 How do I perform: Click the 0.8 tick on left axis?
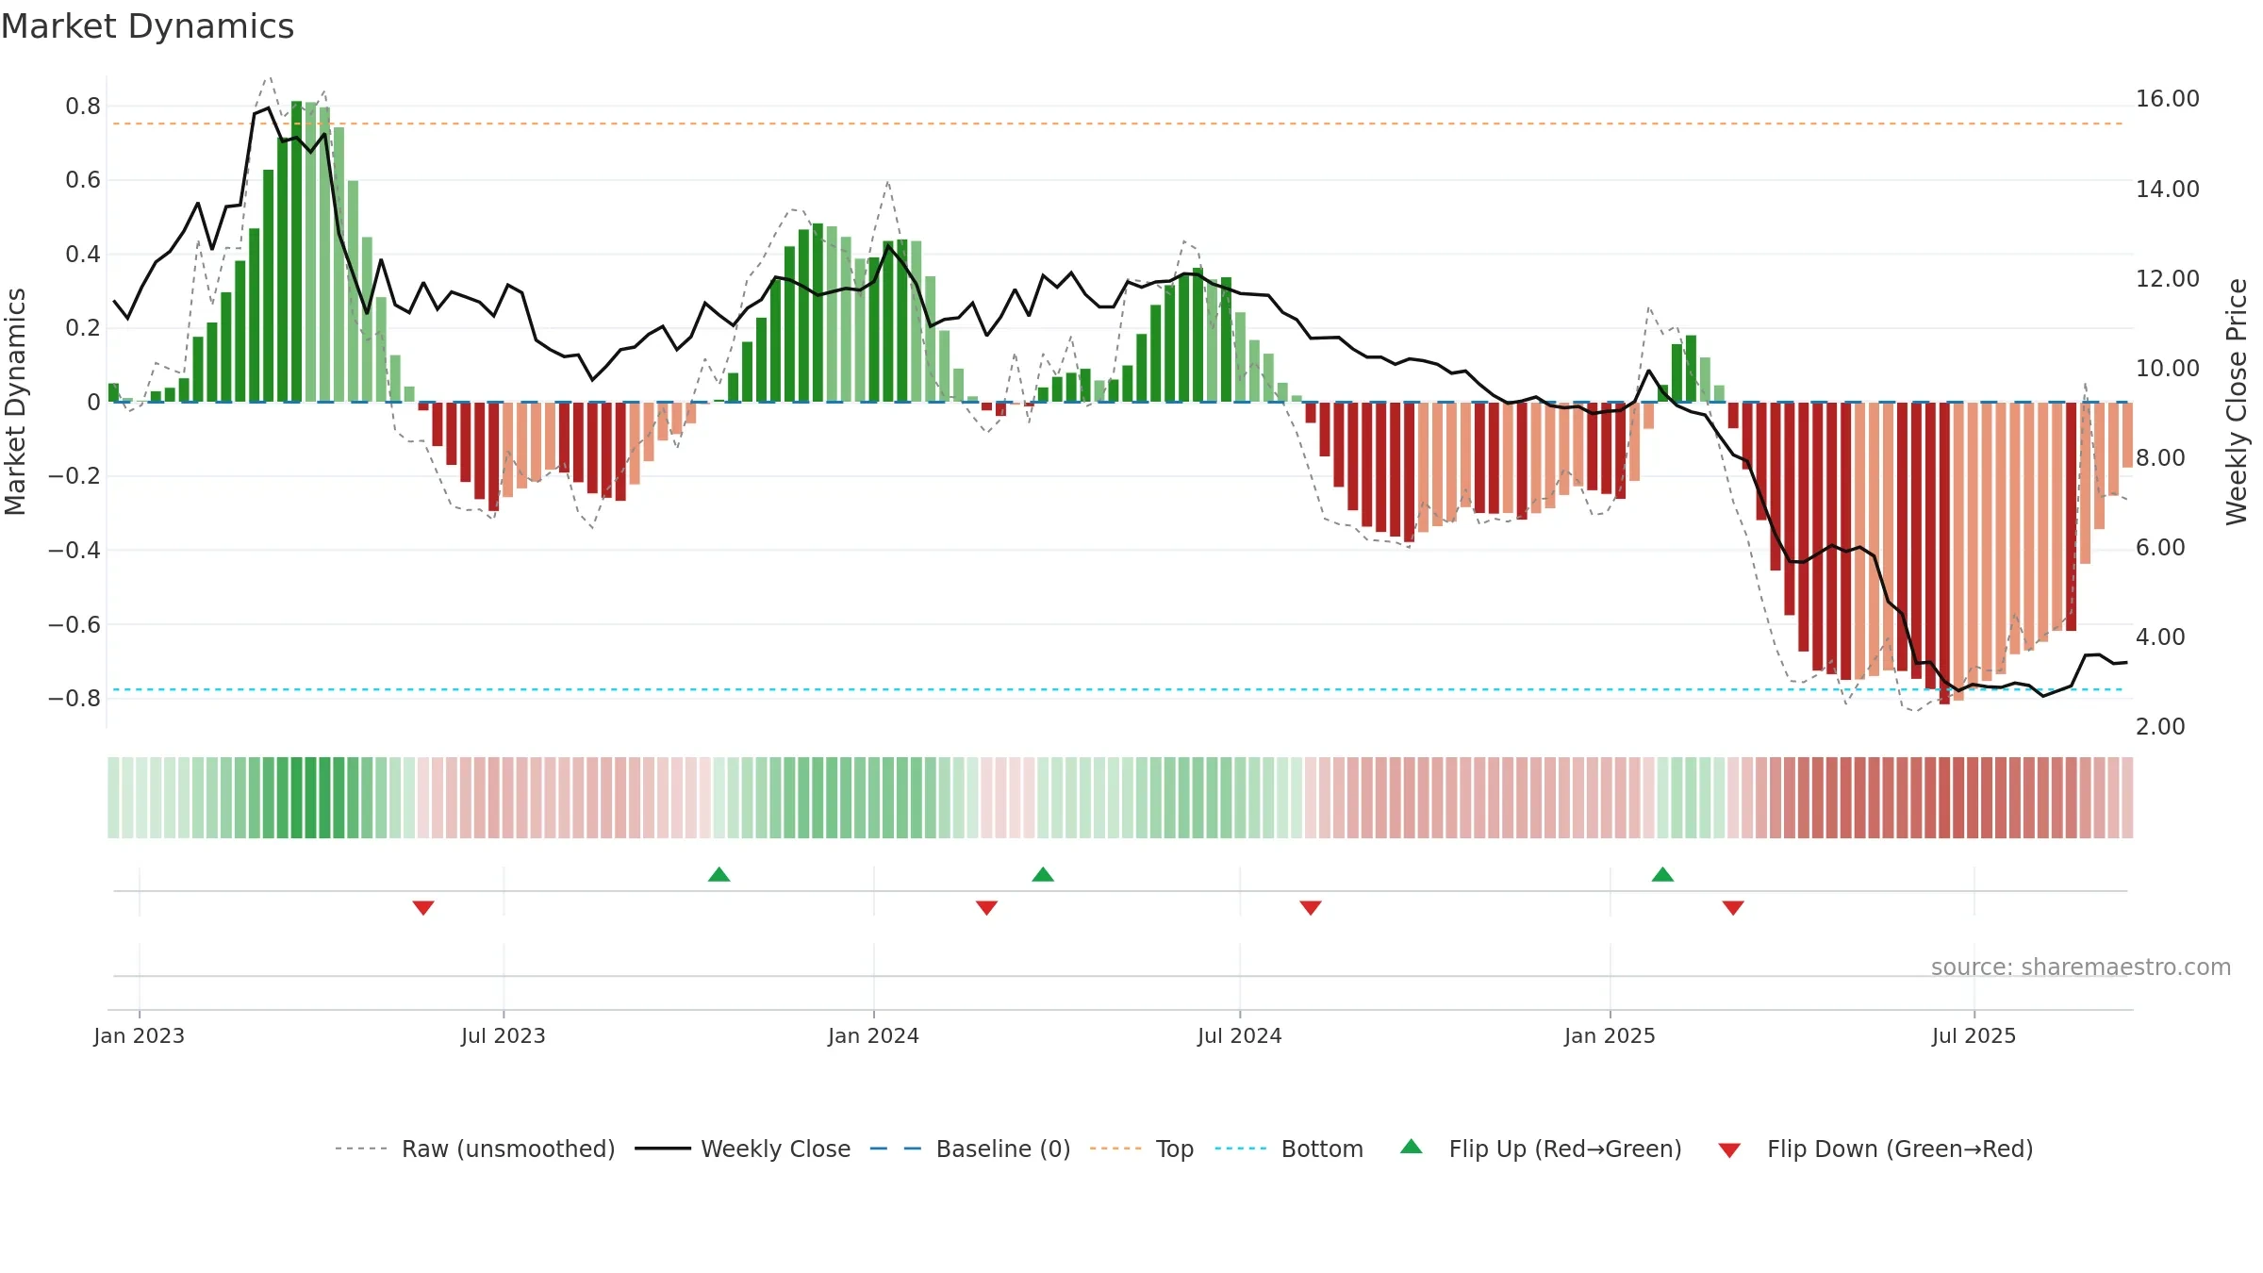point(83,107)
